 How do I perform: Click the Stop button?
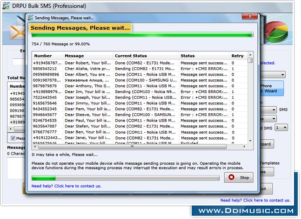click(239, 177)
